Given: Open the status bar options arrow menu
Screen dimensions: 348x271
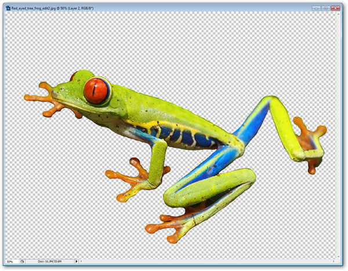Looking at the screenshot, I should pyautogui.click(x=77, y=262).
